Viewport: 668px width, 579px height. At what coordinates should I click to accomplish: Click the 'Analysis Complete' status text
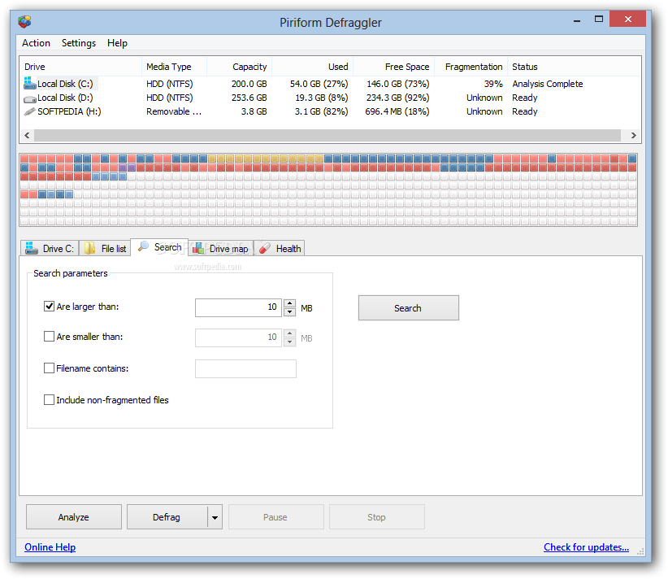(548, 84)
